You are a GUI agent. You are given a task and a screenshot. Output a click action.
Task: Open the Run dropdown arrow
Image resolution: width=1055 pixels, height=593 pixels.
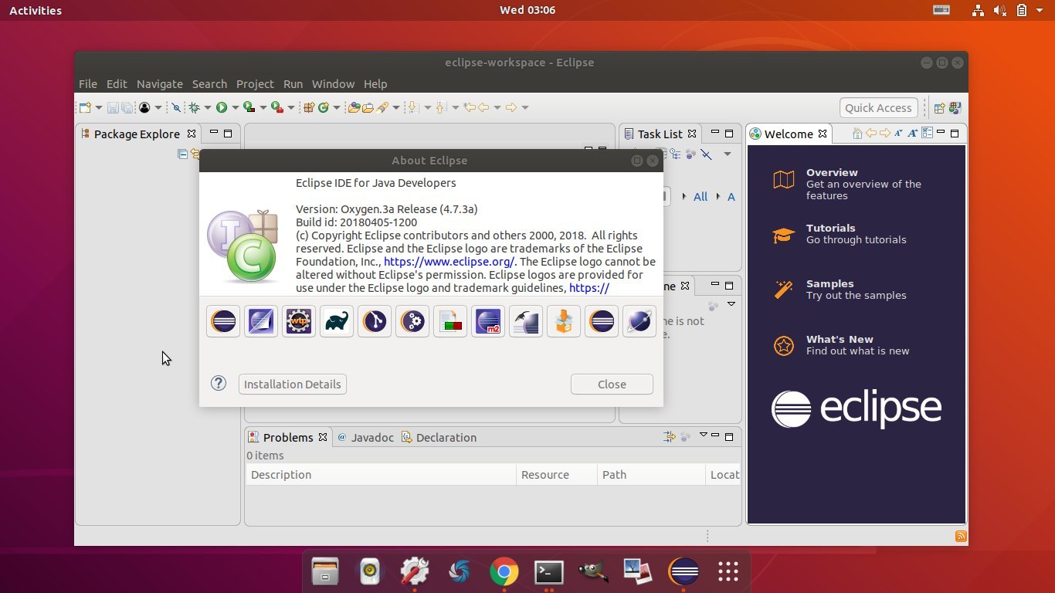[x=236, y=107]
